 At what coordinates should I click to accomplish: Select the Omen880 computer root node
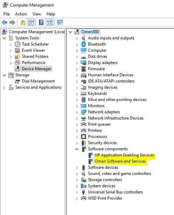pos(90,32)
